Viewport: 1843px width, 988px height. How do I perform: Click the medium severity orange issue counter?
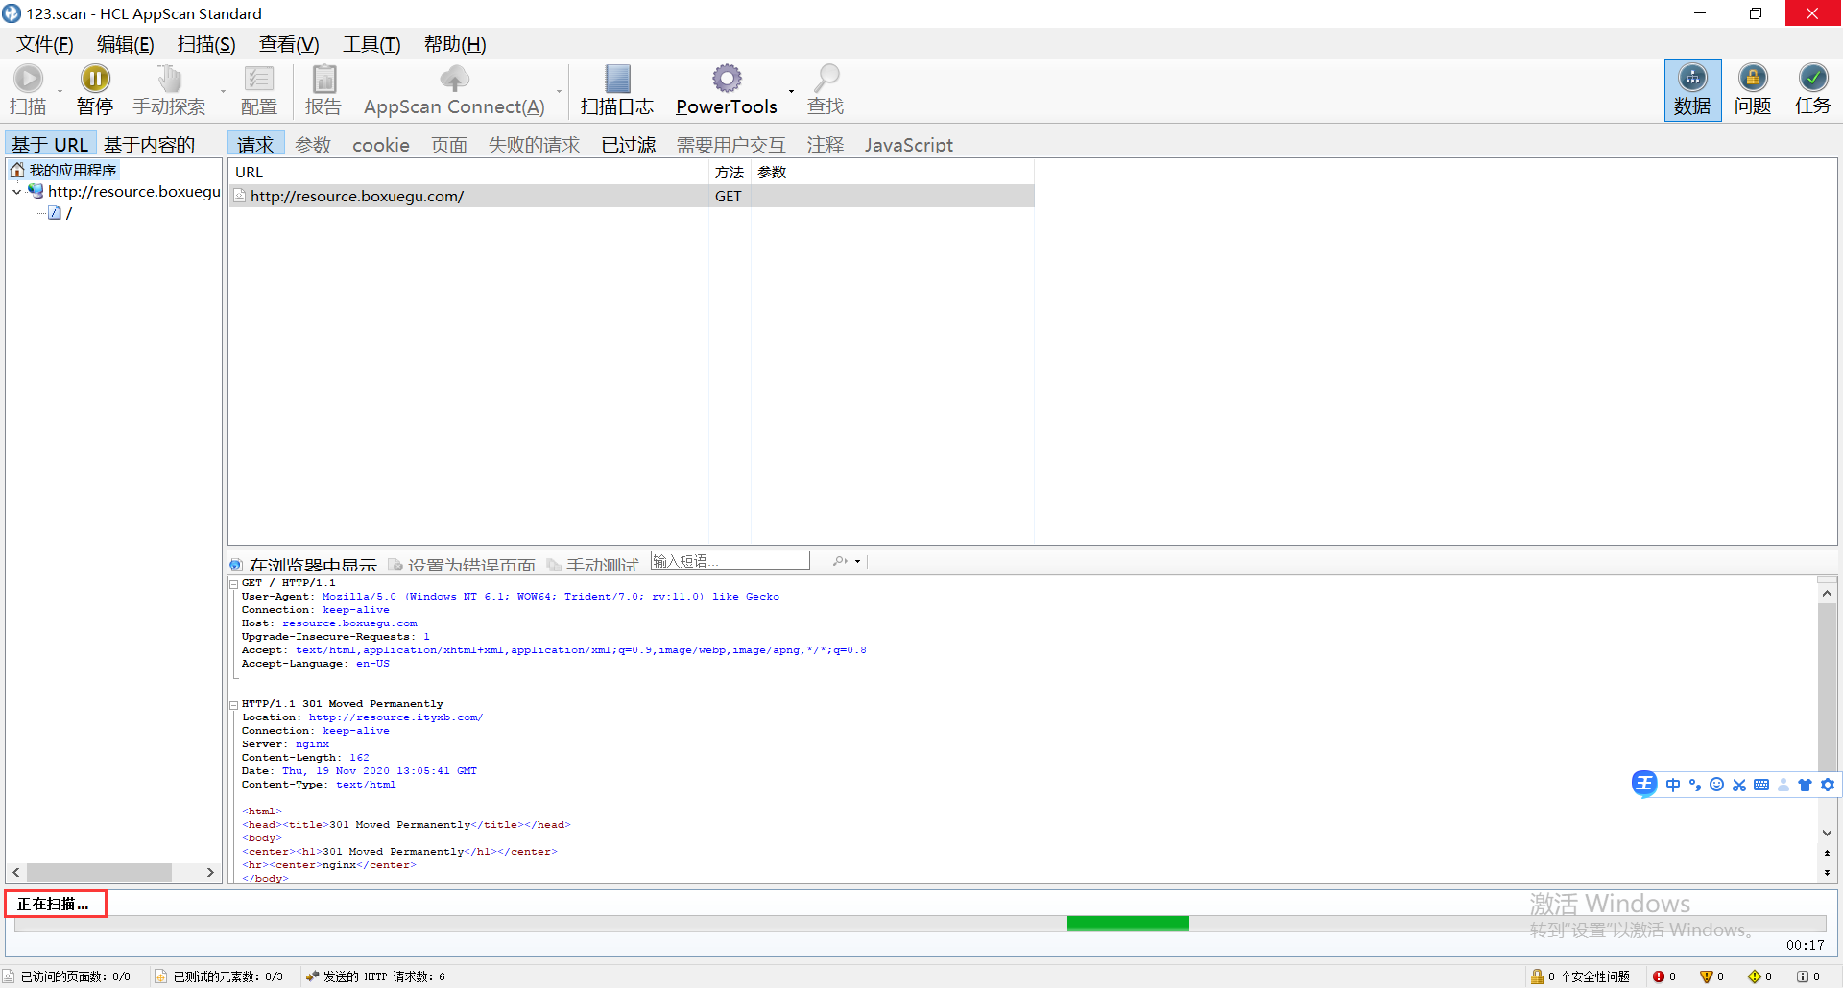coord(1712,976)
